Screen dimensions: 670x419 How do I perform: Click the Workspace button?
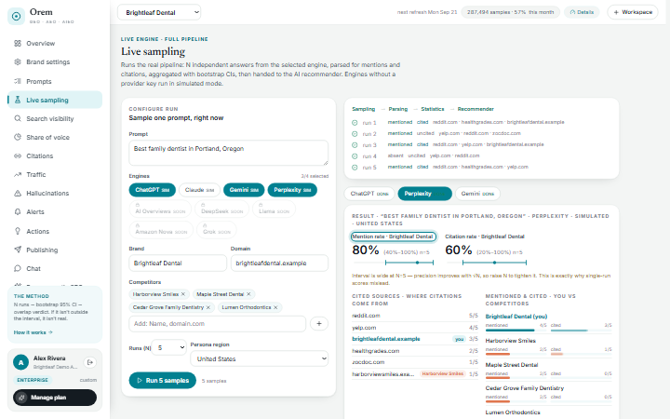coord(633,12)
